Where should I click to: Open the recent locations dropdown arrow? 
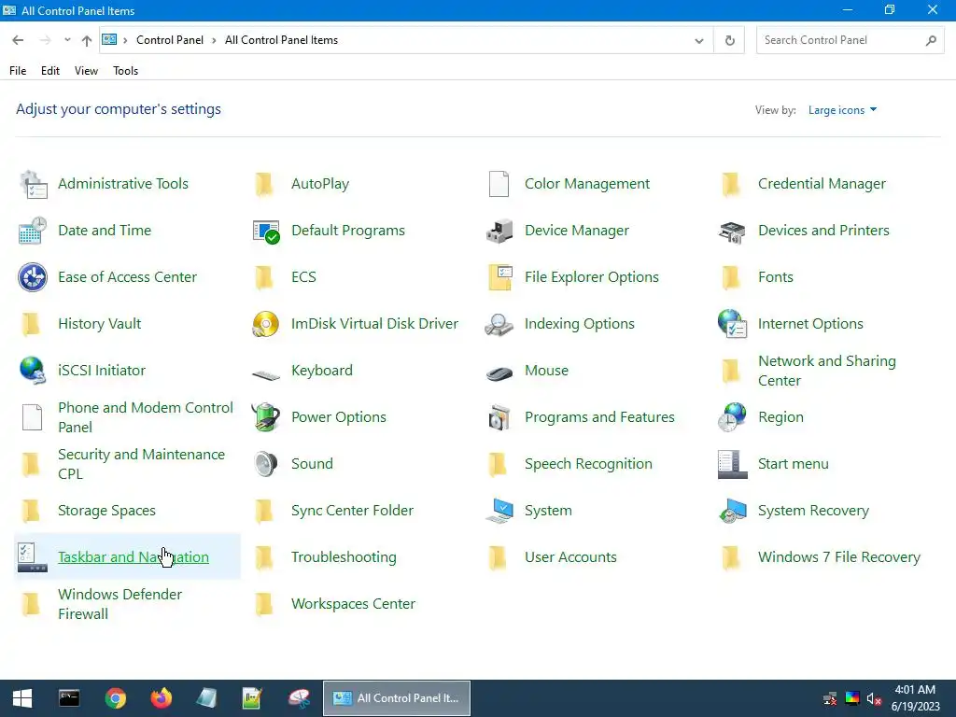coord(67,40)
